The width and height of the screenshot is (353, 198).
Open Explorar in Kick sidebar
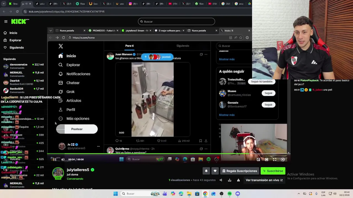click(12, 40)
